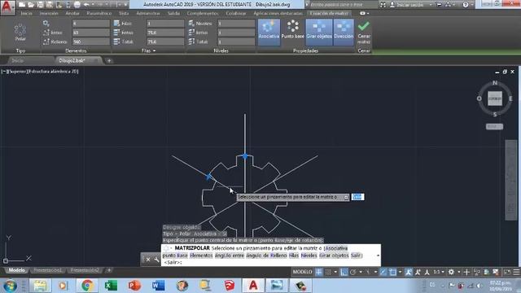Click Cerrar matriz green checkmark
The width and height of the screenshot is (521, 293).
(x=364, y=33)
